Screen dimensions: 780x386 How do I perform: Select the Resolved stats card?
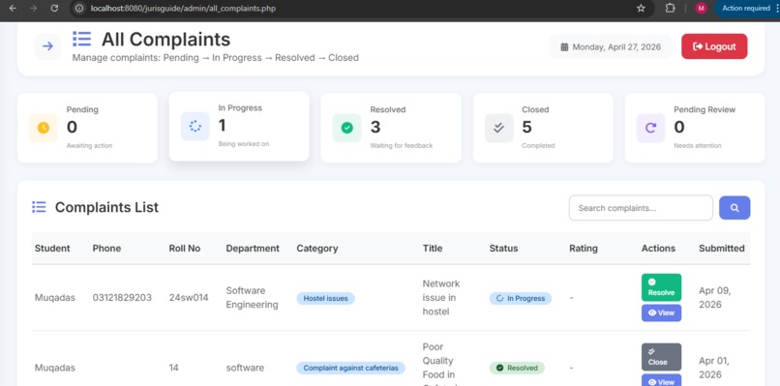[391, 128]
